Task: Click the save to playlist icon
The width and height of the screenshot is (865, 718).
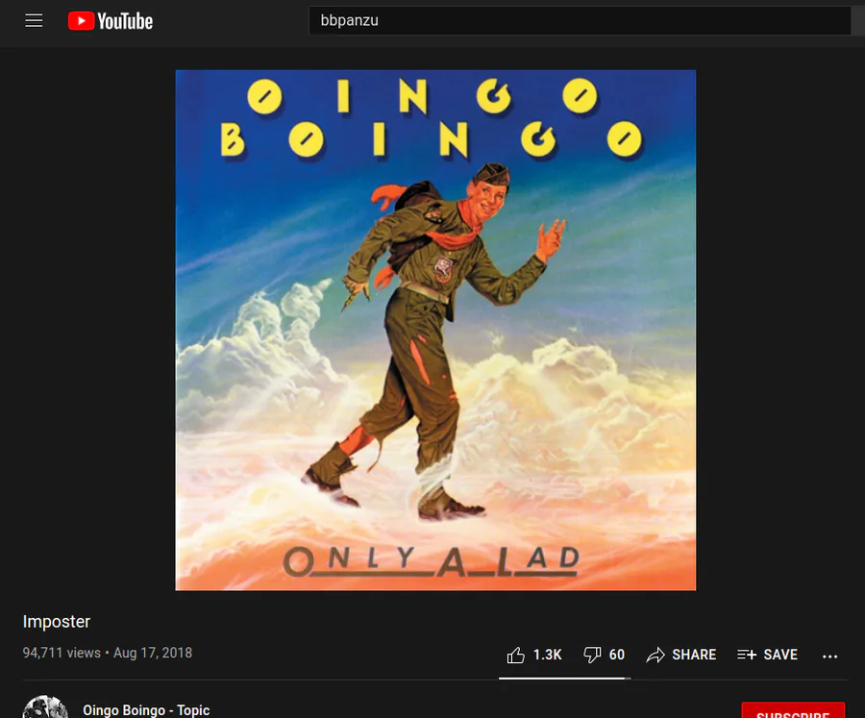Action: tap(747, 655)
